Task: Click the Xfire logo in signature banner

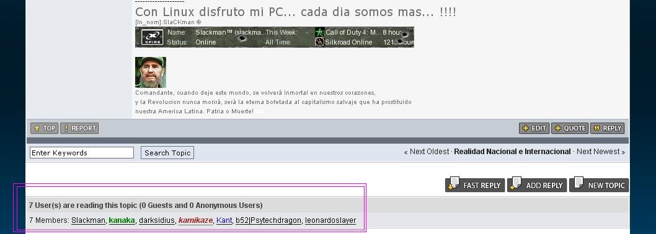Action: (152, 37)
